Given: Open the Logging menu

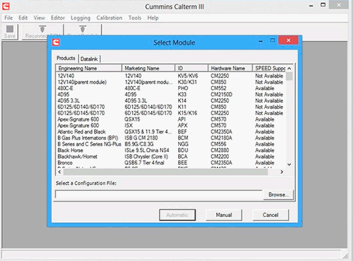Looking at the screenshot, I should click(80, 18).
